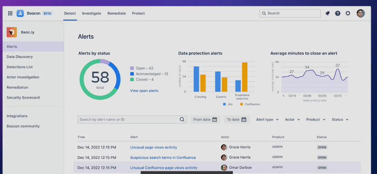Click View open alerts link

tap(144, 91)
